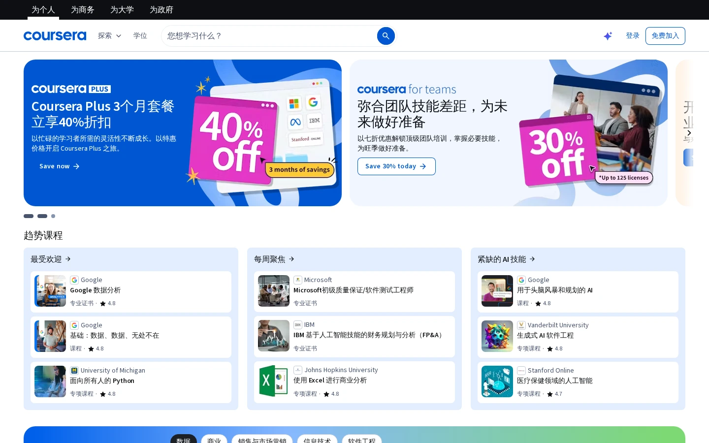The width and height of the screenshot is (709, 443).
Task: Click the 登录 link
Action: pos(633,36)
